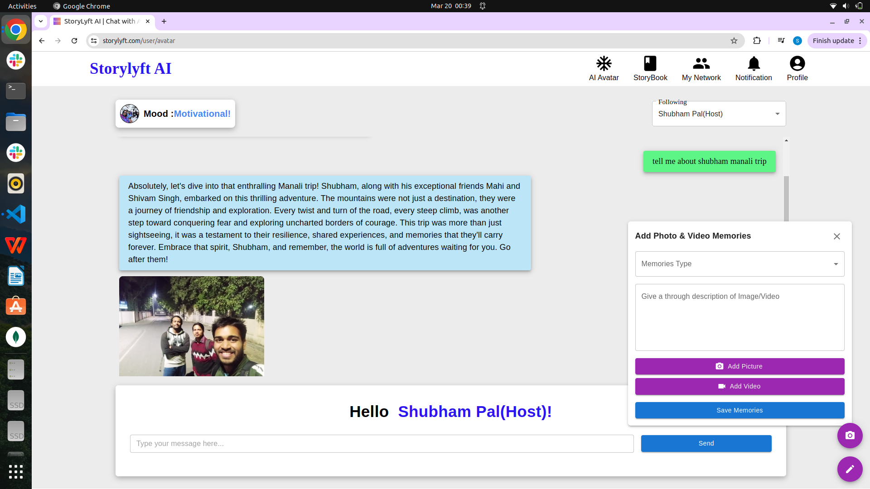Click the Send button
The height and width of the screenshot is (489, 870).
click(x=706, y=443)
